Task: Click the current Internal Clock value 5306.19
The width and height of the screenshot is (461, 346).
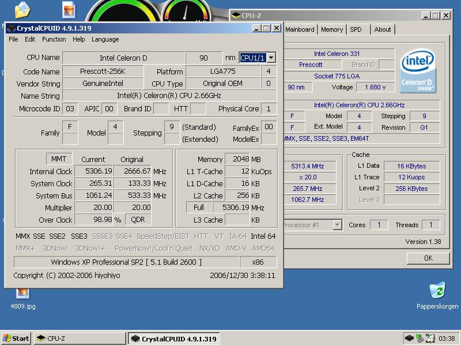Action: click(93, 171)
